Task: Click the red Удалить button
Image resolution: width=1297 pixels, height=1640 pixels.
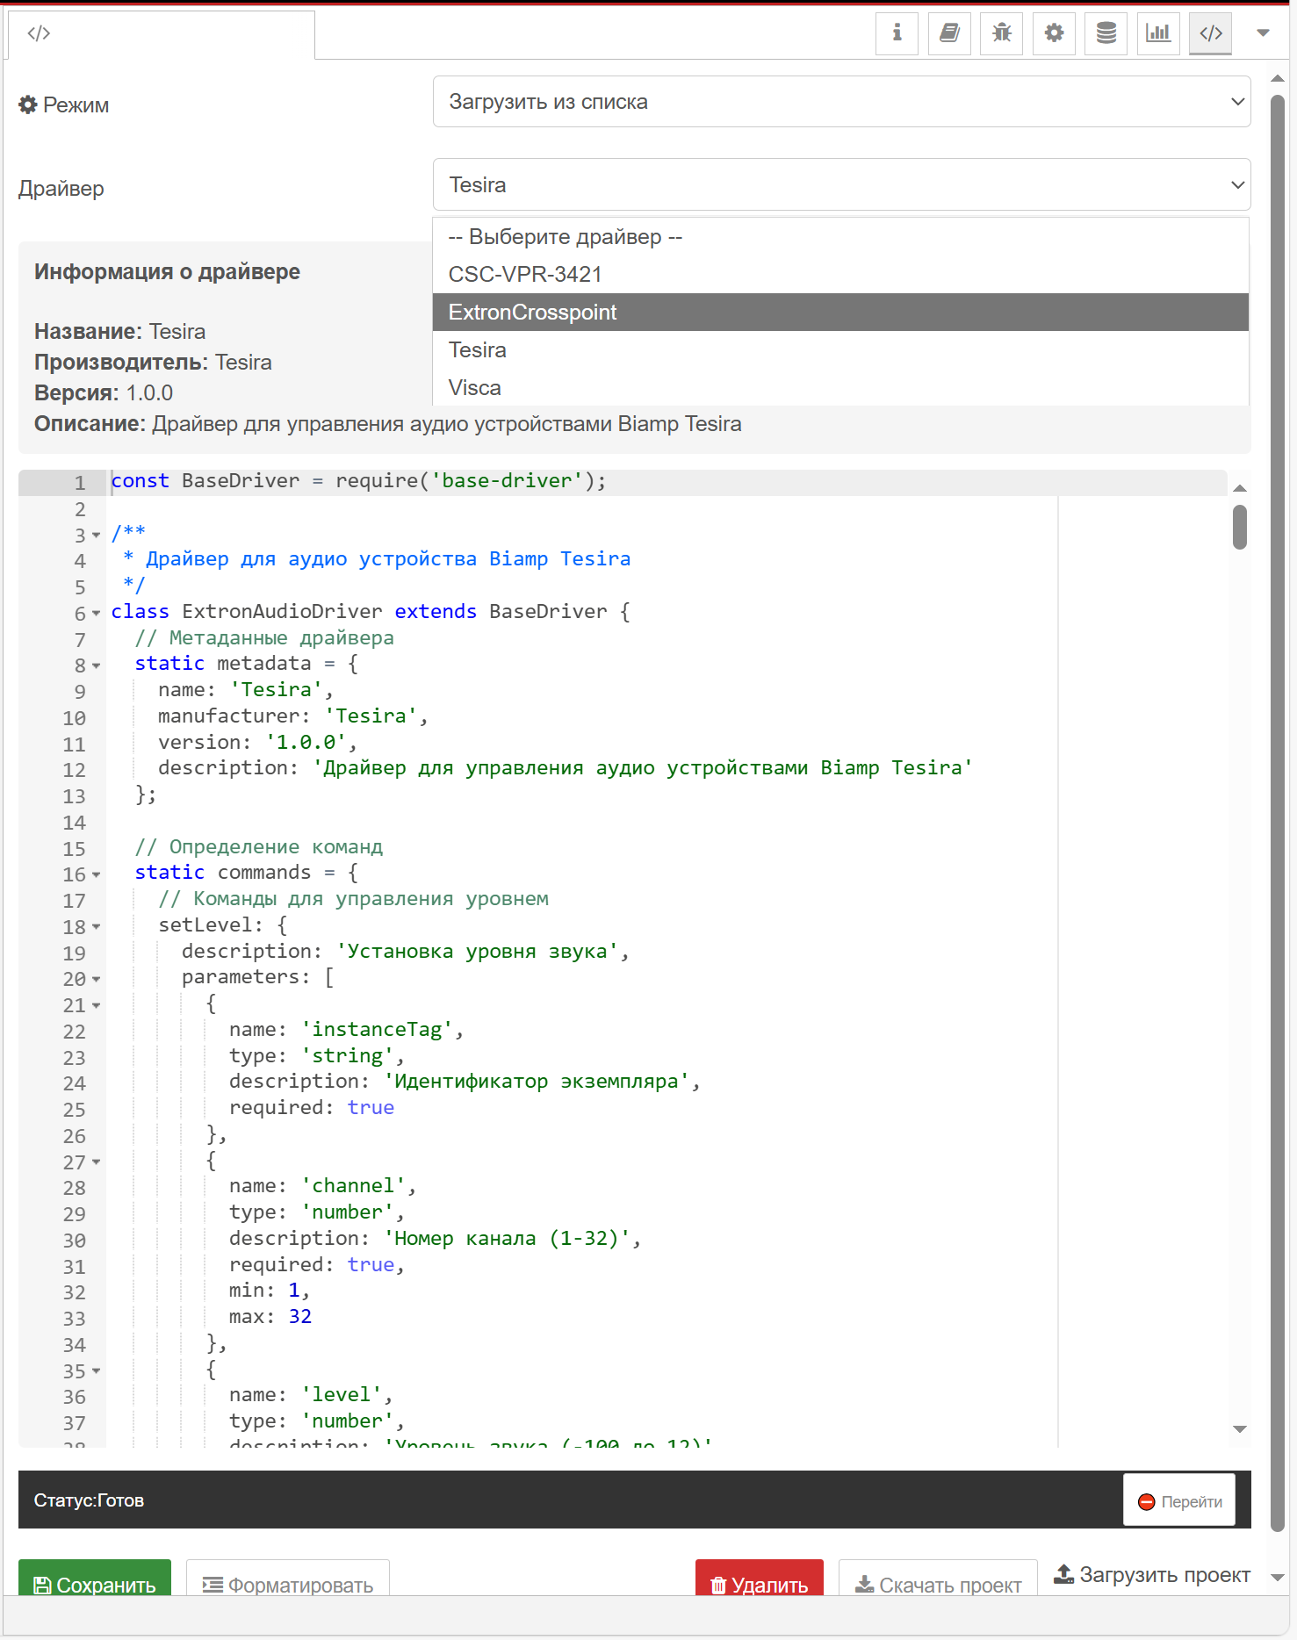Action: click(x=760, y=1584)
